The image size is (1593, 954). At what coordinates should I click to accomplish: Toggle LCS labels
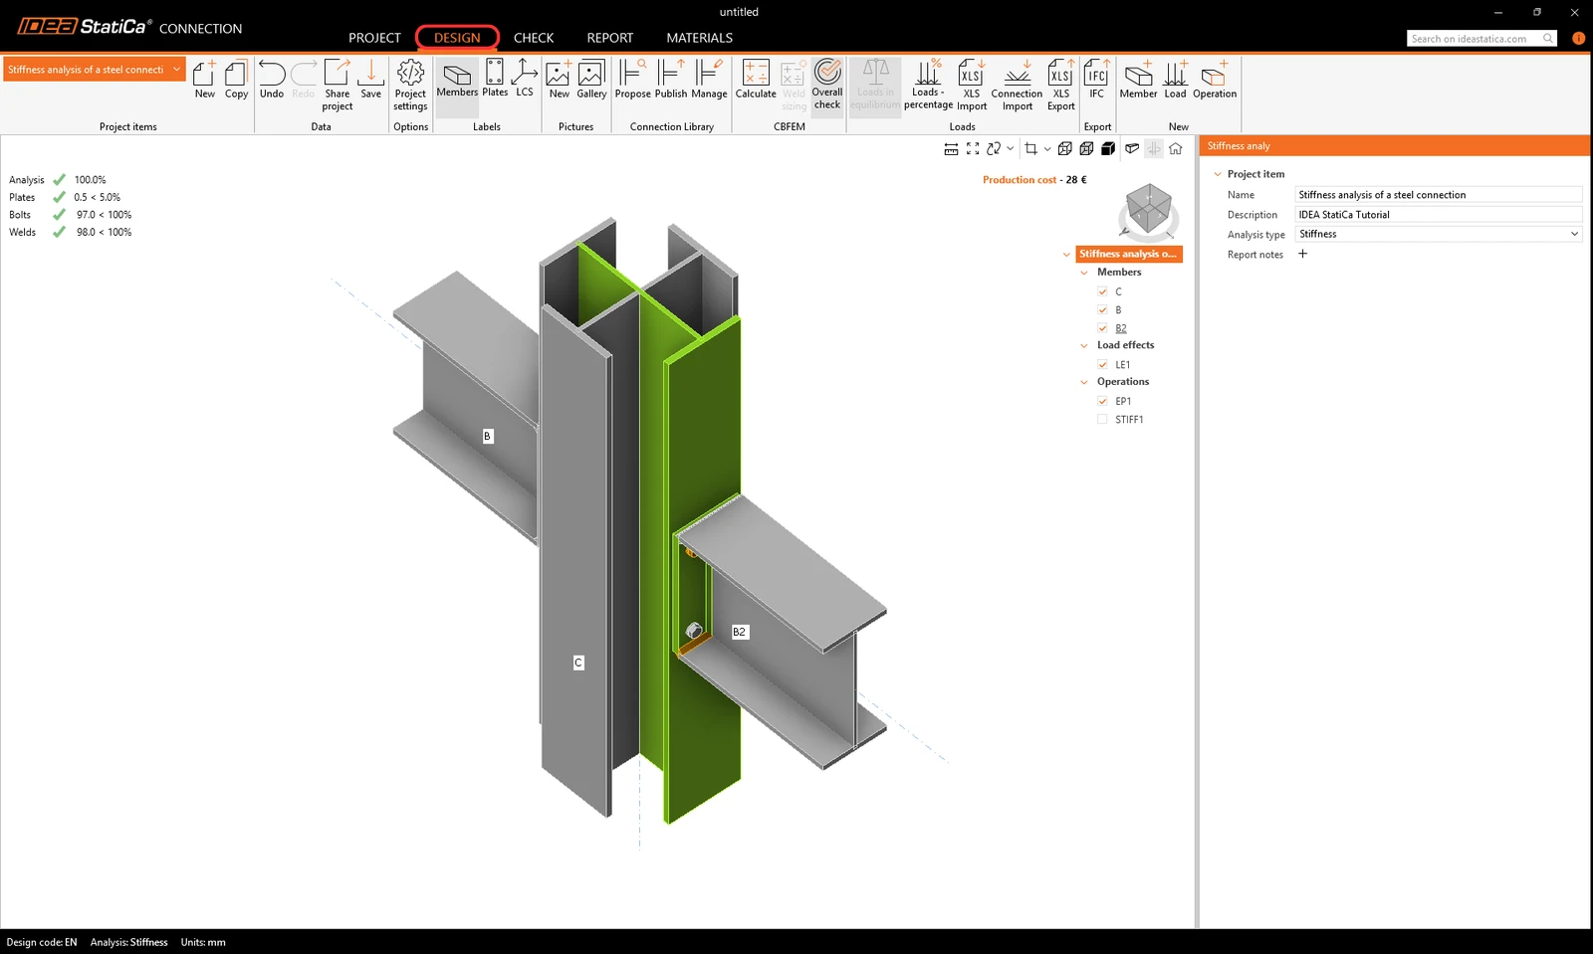click(x=525, y=79)
